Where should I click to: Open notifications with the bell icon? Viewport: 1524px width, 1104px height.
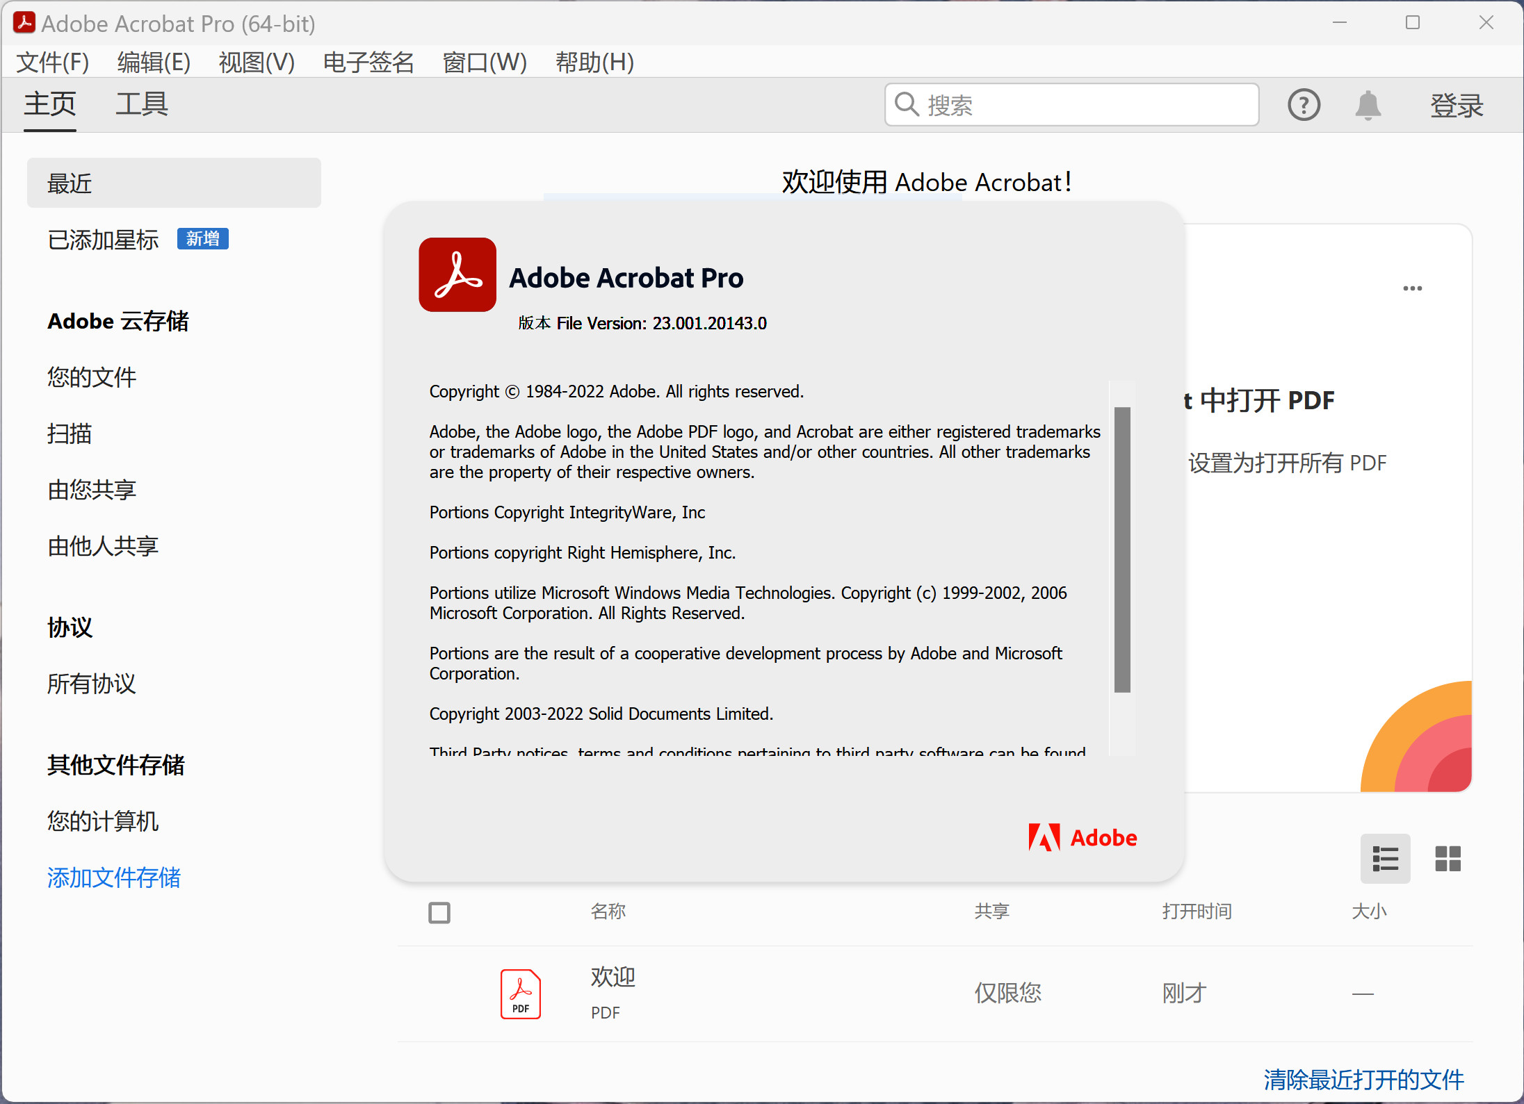[x=1367, y=105]
